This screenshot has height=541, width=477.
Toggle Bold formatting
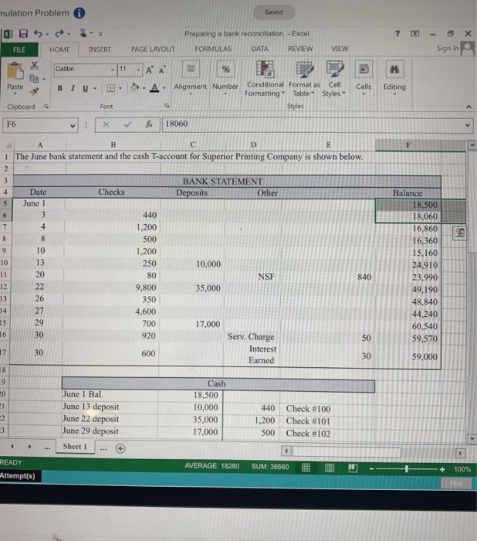point(60,88)
